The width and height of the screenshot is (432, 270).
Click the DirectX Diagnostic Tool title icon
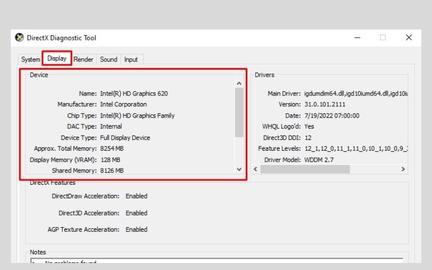(x=19, y=37)
